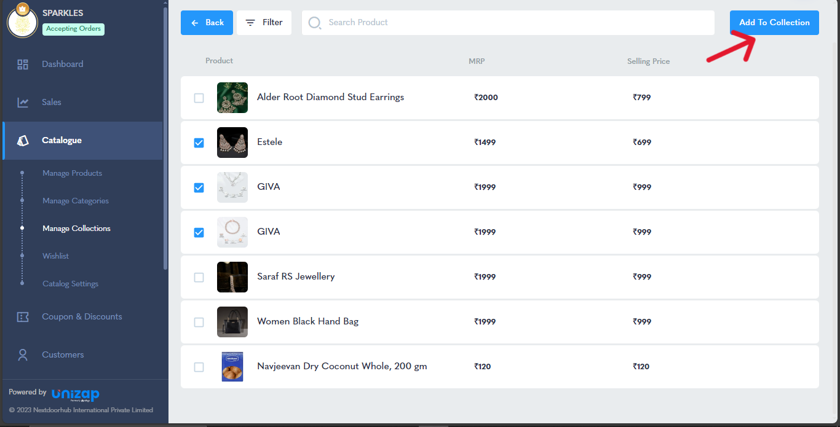Click Add To Collection button

coord(774,23)
